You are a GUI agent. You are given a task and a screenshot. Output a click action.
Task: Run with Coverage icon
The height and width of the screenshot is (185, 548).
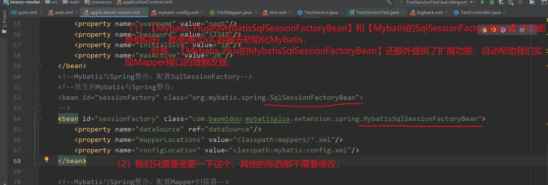click(501, 2)
